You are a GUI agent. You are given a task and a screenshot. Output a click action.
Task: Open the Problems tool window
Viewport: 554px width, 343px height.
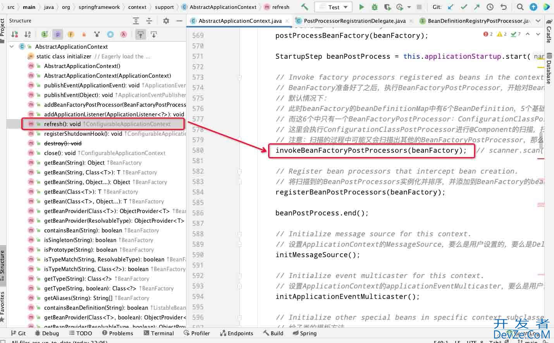(x=118, y=333)
